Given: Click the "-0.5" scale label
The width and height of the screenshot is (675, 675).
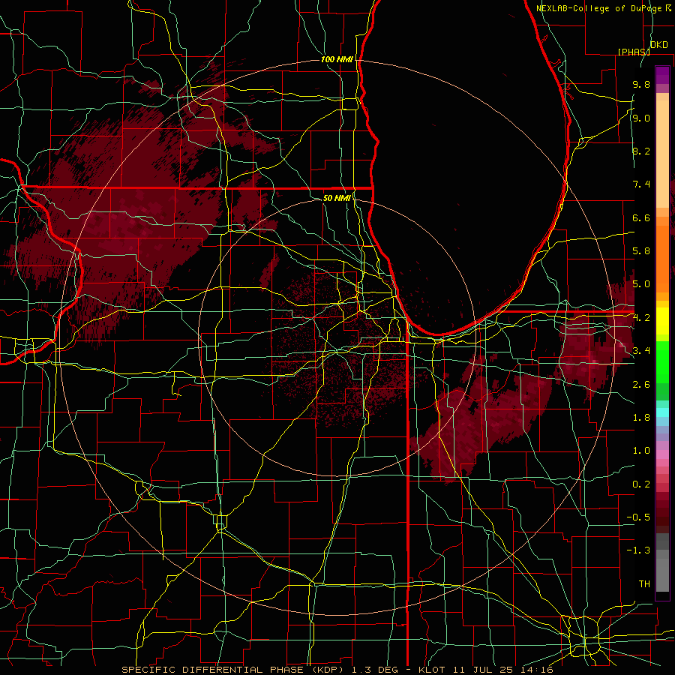Looking at the screenshot, I should tap(638, 517).
